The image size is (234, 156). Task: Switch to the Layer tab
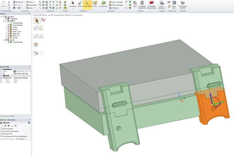pyautogui.click(x=12, y=115)
